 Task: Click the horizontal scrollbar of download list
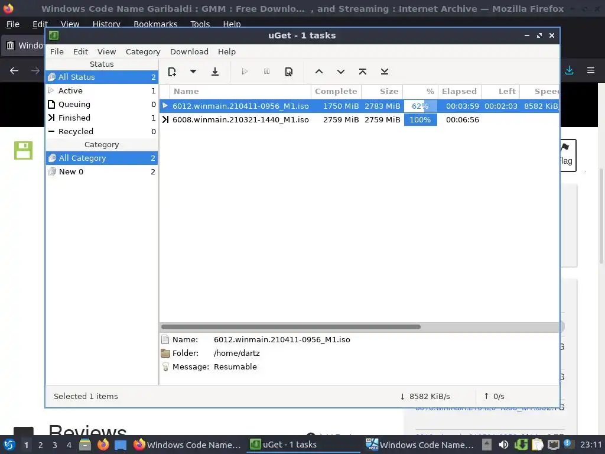coord(291,327)
